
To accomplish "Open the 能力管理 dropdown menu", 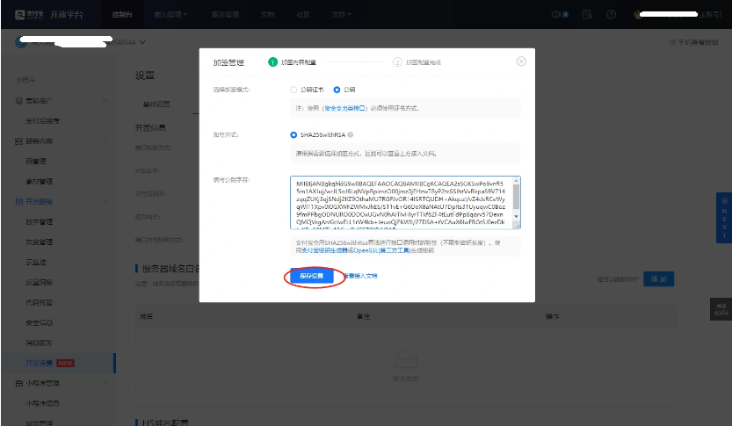I will point(171,15).
